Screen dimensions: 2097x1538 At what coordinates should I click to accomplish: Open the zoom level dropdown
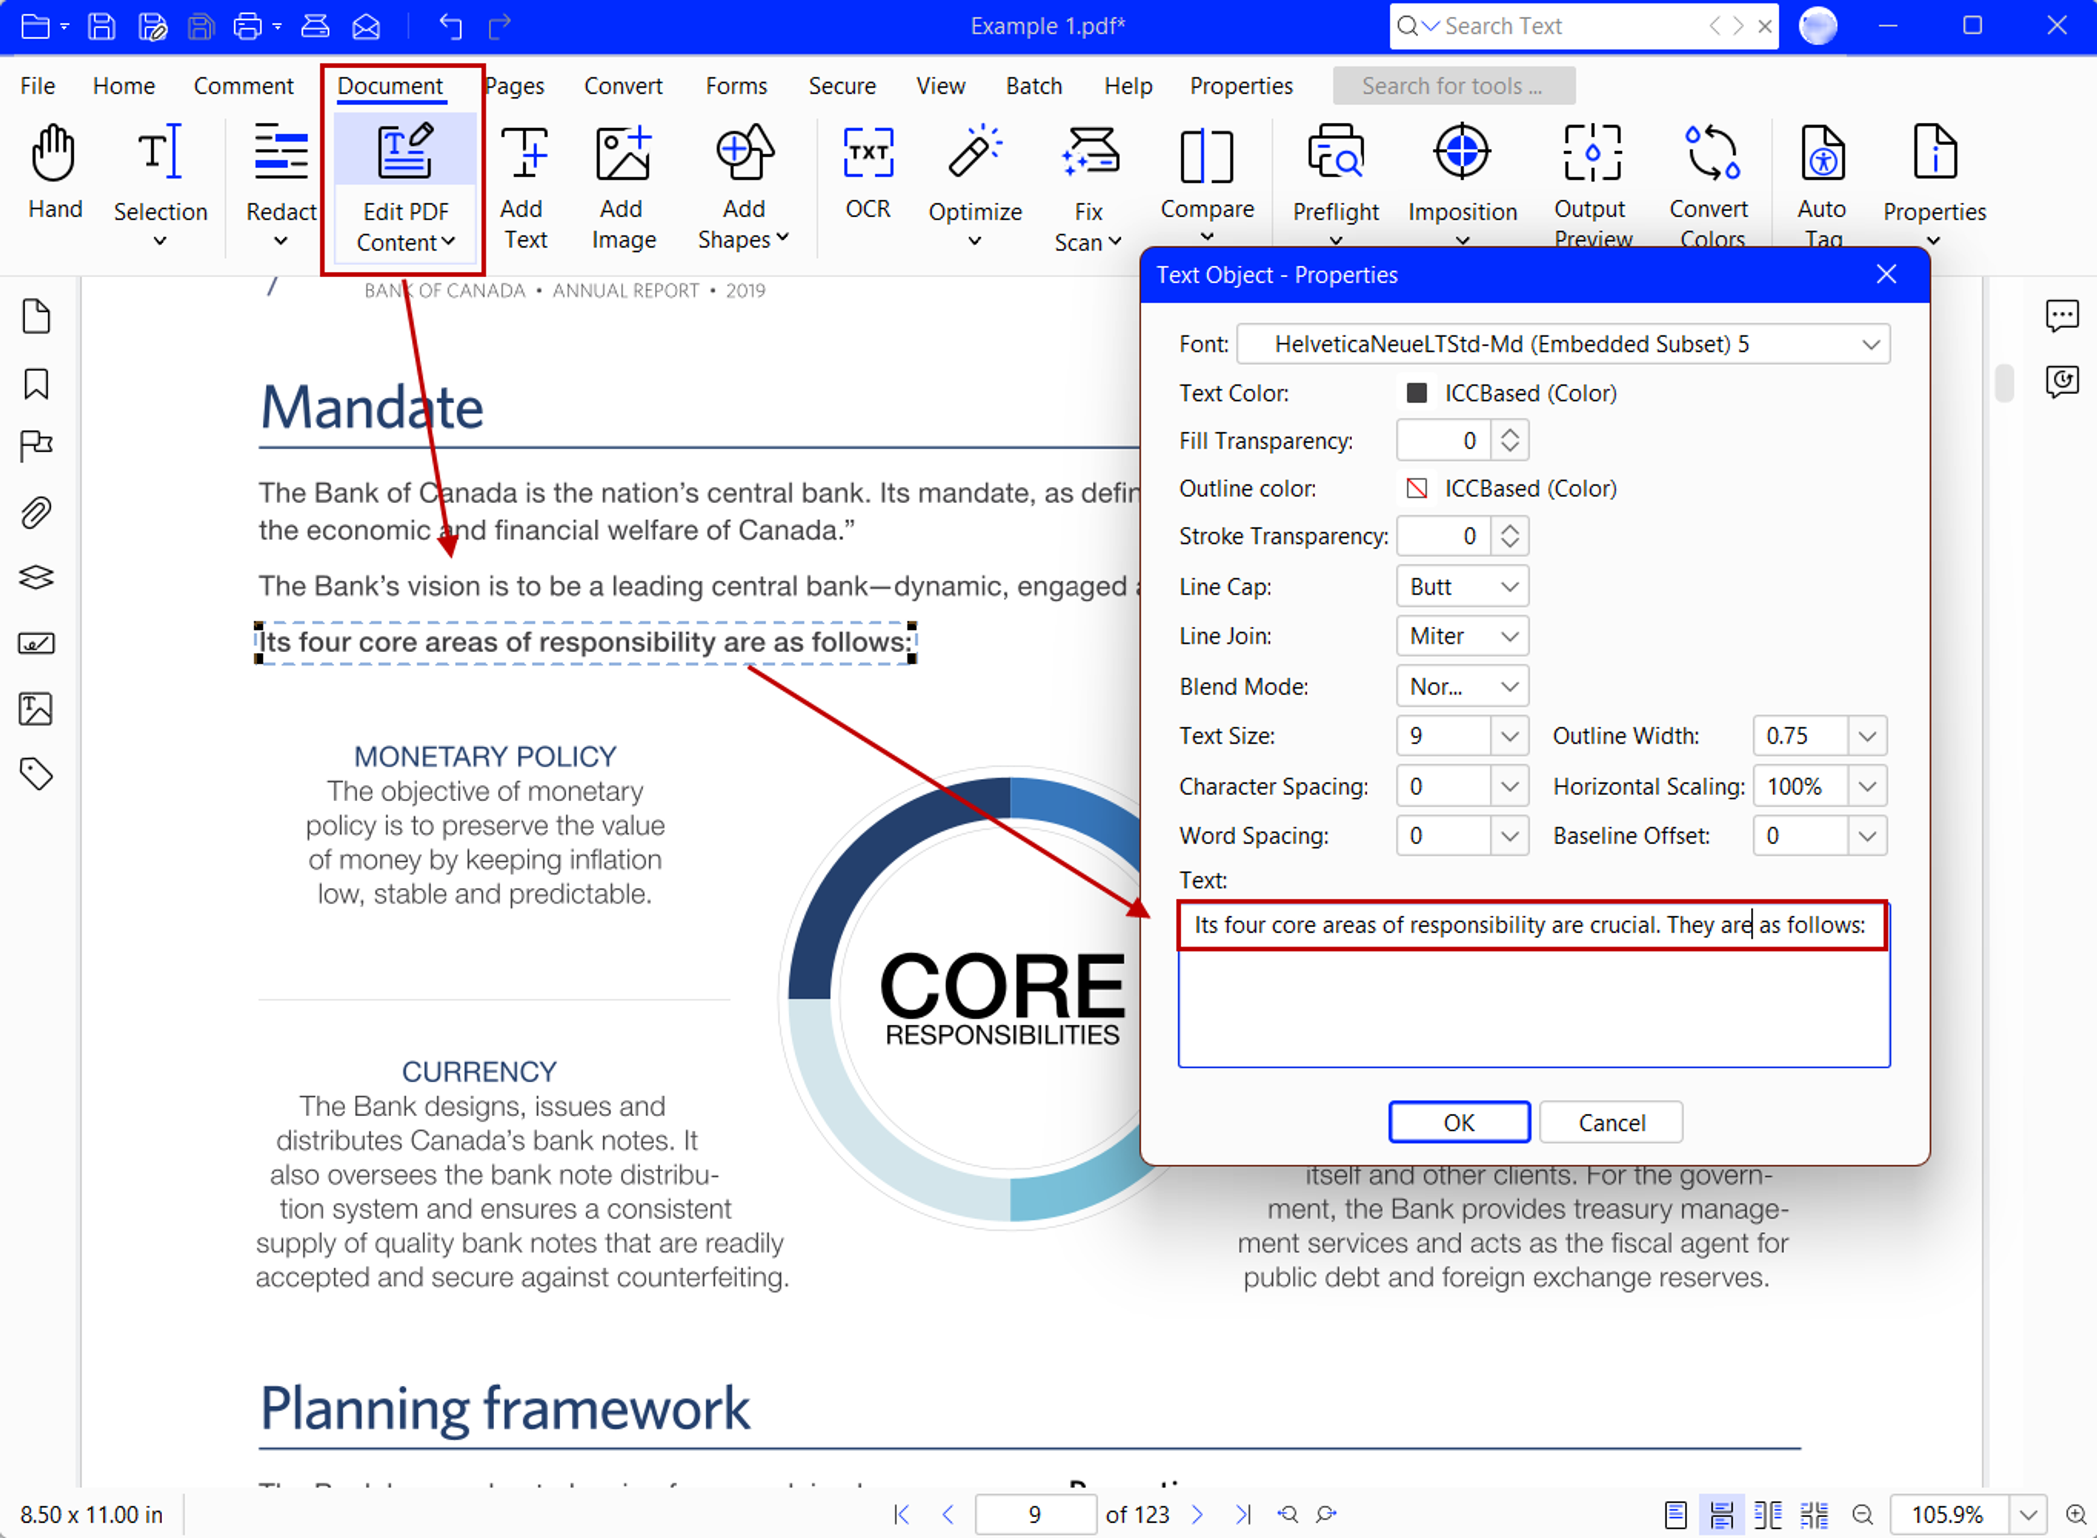(x=2027, y=1515)
